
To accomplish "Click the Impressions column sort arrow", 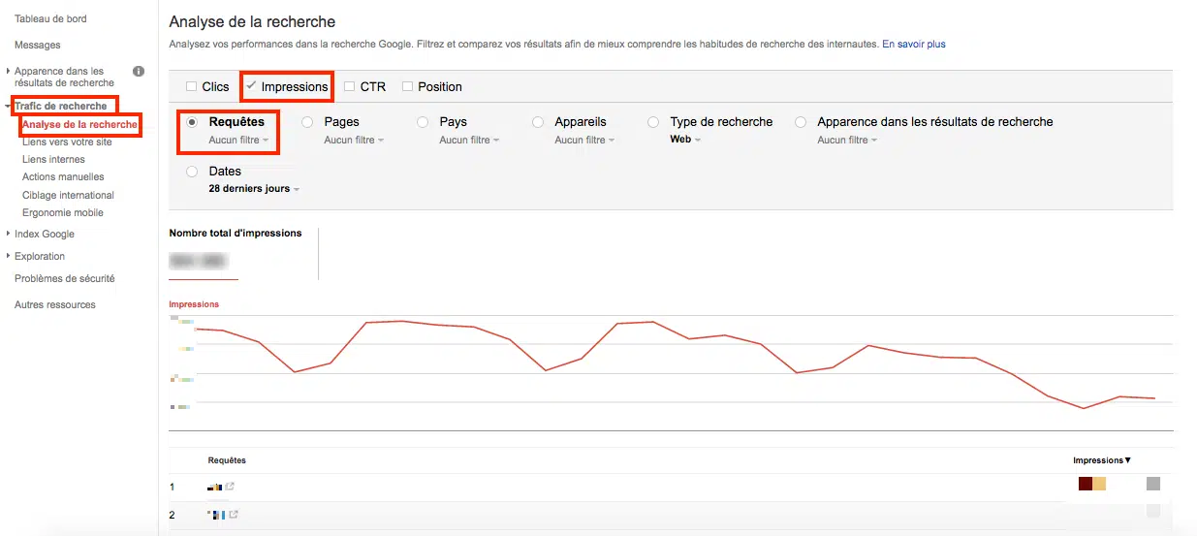I will pos(1127,460).
